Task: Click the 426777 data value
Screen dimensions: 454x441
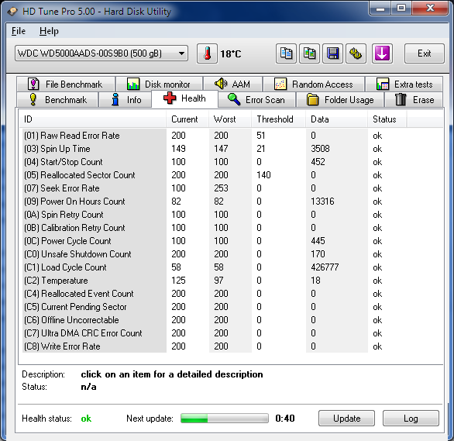Action: 325,267
